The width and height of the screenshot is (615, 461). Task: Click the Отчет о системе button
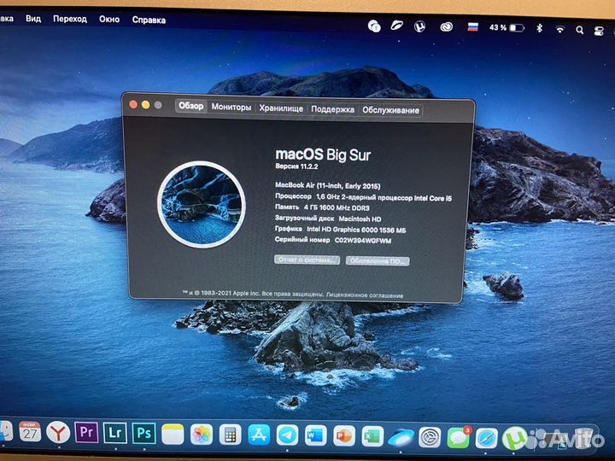click(307, 260)
